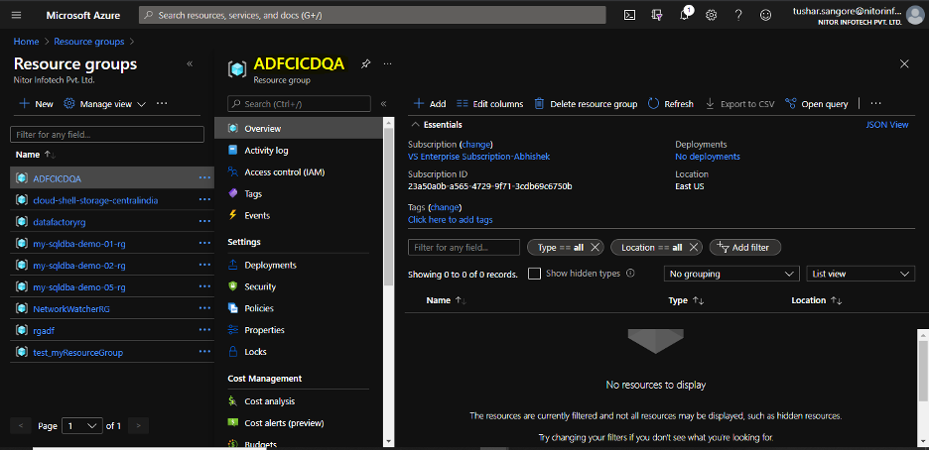Image resolution: width=929 pixels, height=450 pixels.
Task: Click resource menu Search (Ctrl+/) field
Action: [299, 103]
